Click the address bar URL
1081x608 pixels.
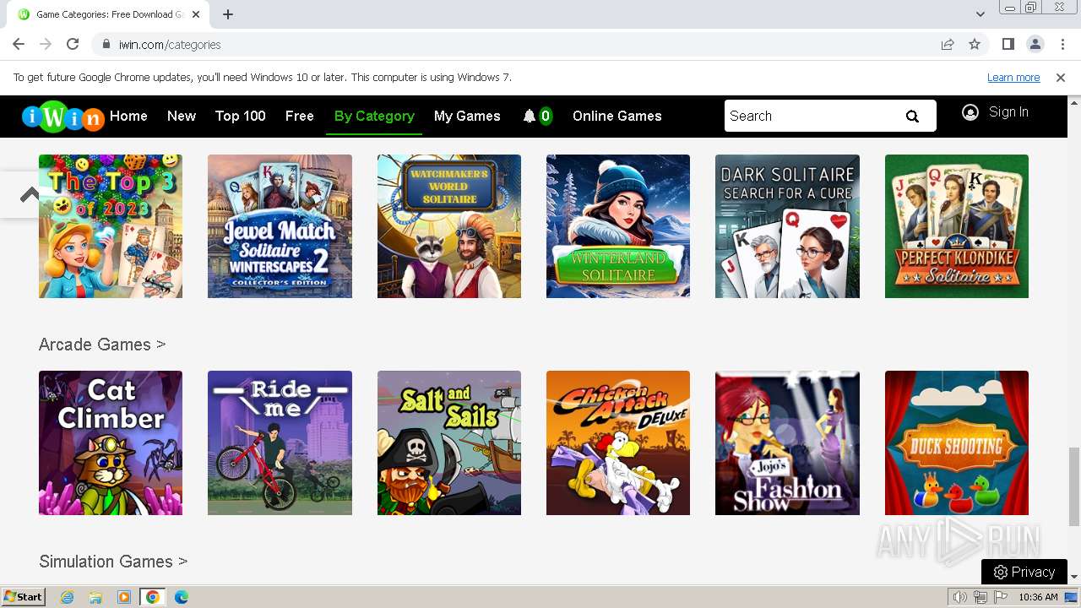[170, 45]
